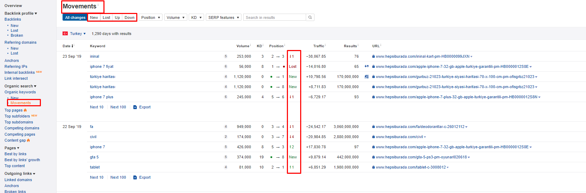
Task: Click the info icon beside URL header
Action: click(381, 45)
